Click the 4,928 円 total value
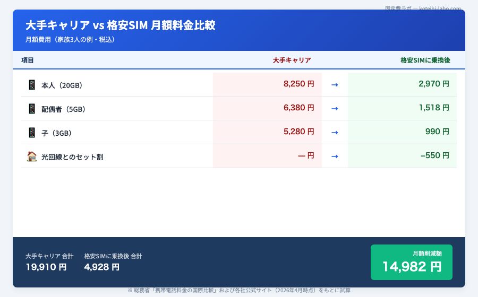Screen dimensions: 478x297 click(x=102, y=267)
